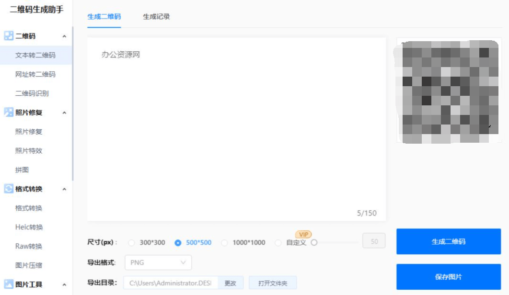Select the 自定义 custom size radio
This screenshot has height=295, width=509.
pos(278,243)
